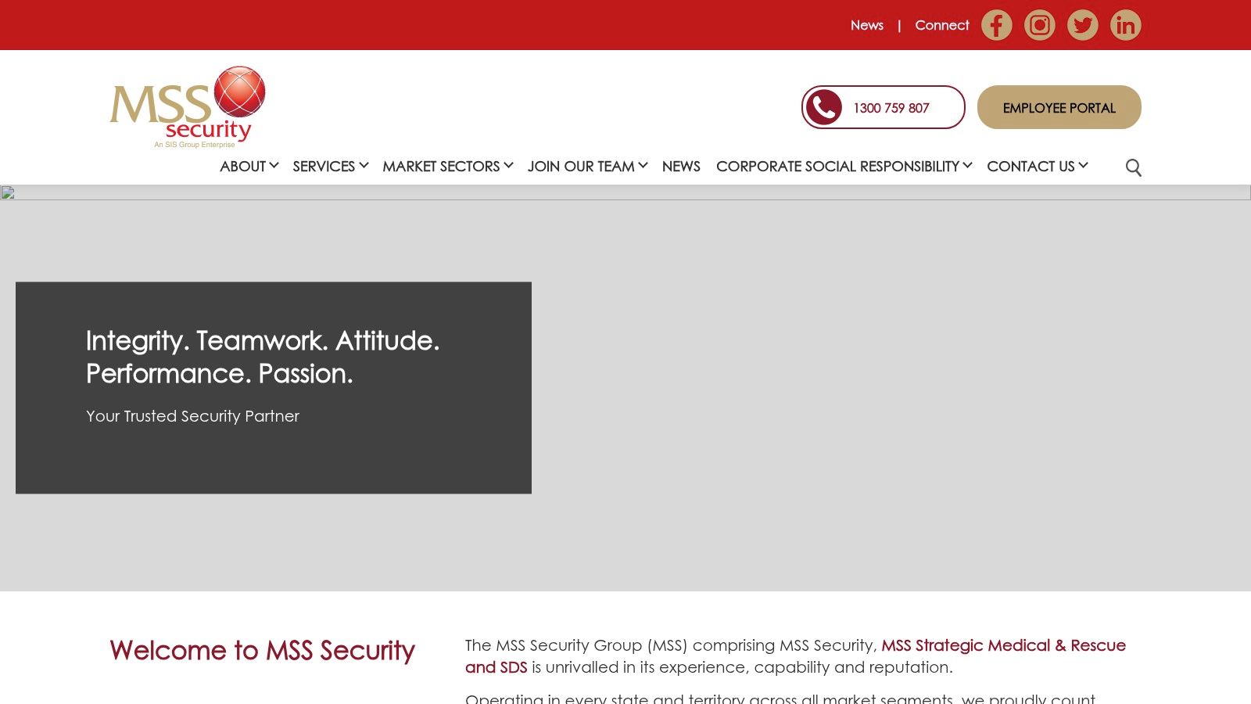This screenshot has width=1251, height=704.
Task: Click 'Your Trusted Security Partner' text
Action: 192,416
